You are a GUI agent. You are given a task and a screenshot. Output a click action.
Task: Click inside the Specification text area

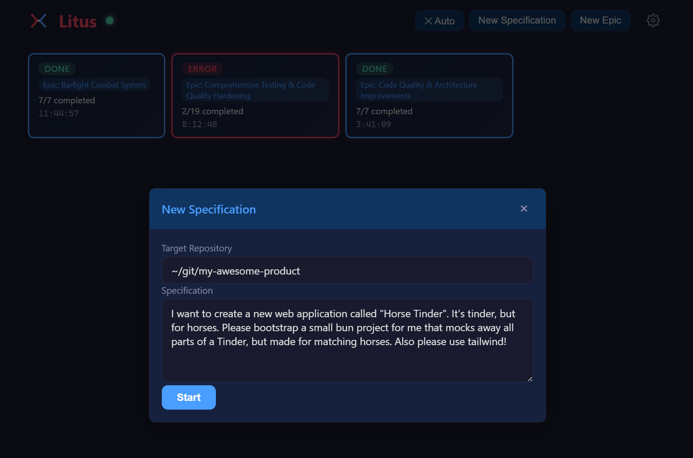click(347, 341)
